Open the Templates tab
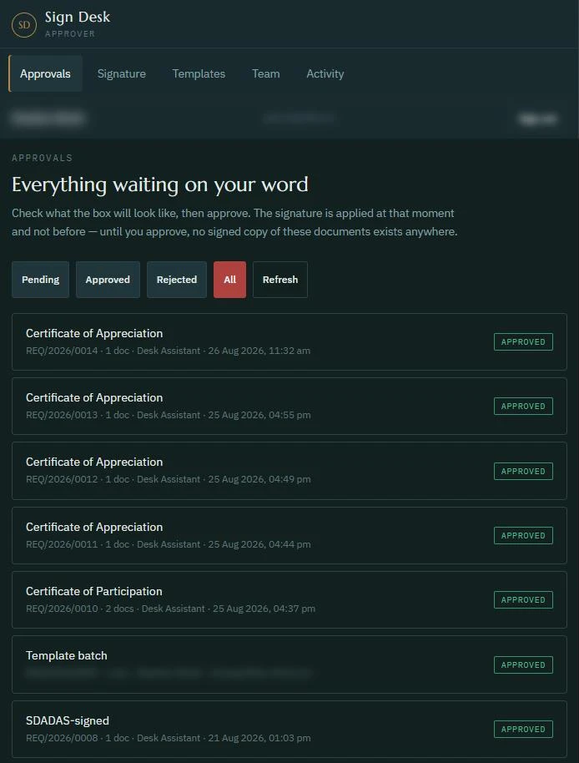Image resolution: width=579 pixels, height=763 pixels. 199,74
